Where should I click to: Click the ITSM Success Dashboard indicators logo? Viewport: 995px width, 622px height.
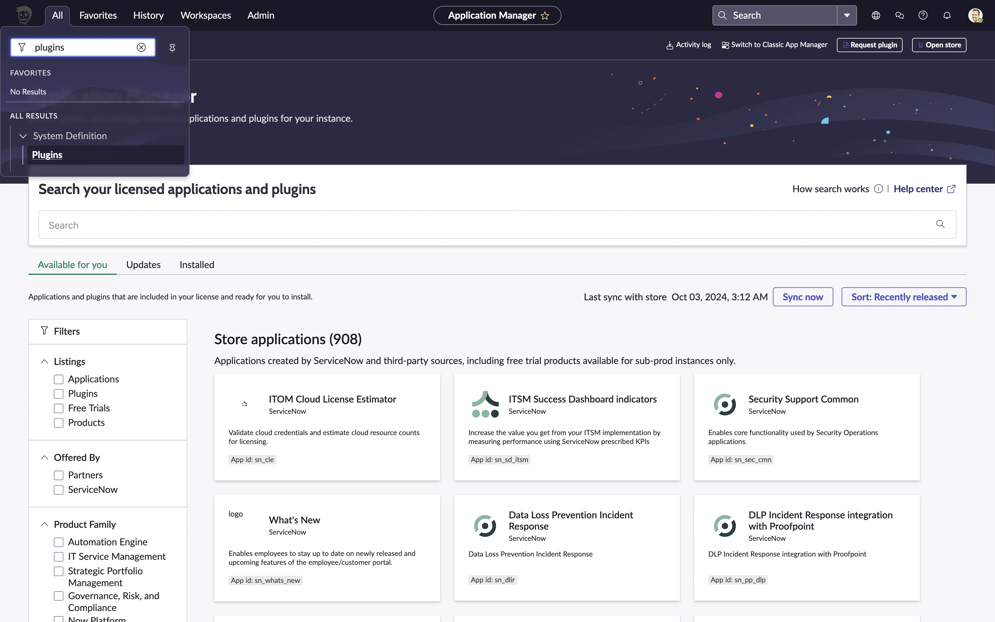pos(485,404)
